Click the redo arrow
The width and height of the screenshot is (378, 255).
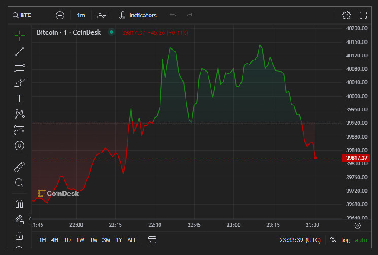[189, 15]
